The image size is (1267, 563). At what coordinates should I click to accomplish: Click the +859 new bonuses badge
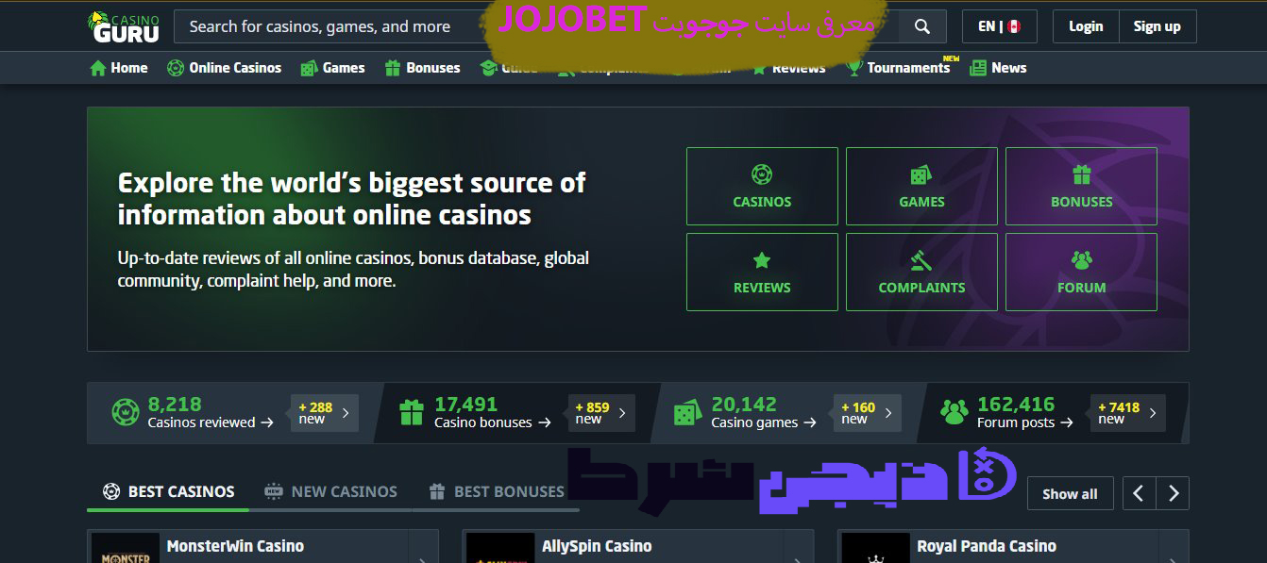point(600,413)
